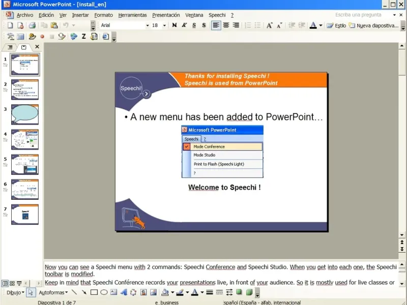The width and height of the screenshot is (407, 305).
Task: Open the font size 18 dropdown
Action: coord(164,25)
